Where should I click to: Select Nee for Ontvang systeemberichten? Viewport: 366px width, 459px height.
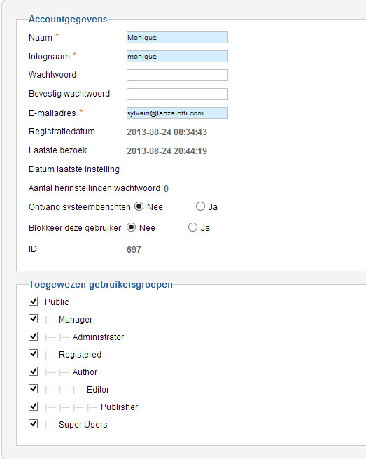click(x=139, y=206)
